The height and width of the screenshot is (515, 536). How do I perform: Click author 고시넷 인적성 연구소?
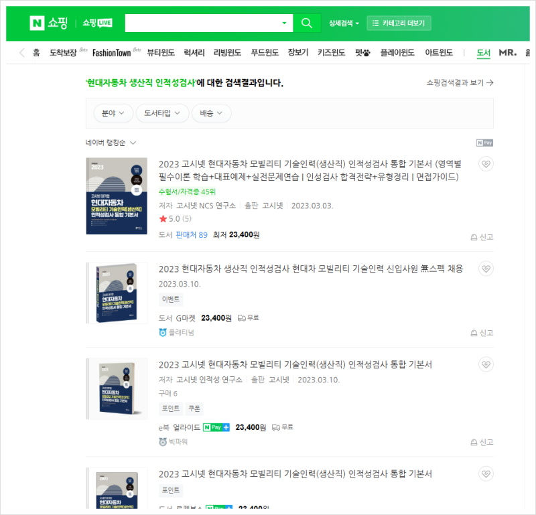click(209, 380)
